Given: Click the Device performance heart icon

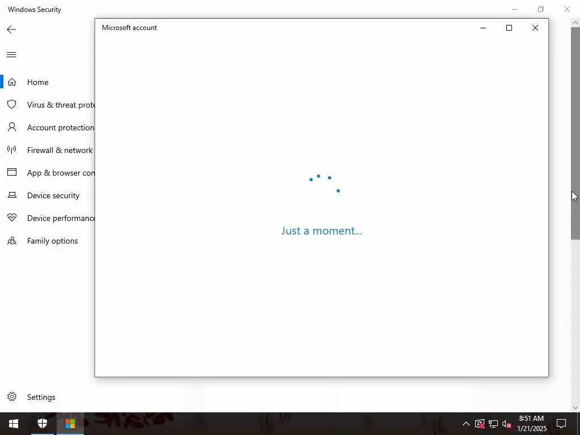Looking at the screenshot, I should pos(12,218).
